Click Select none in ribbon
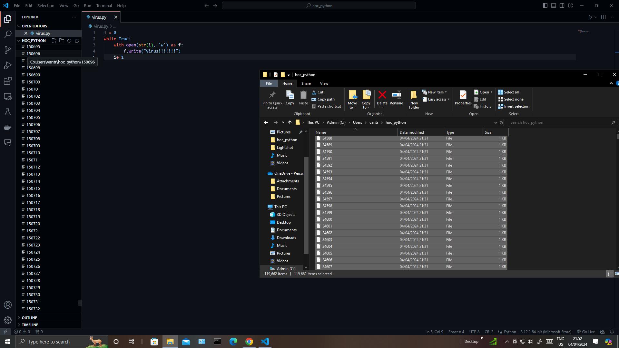Viewport: 619px width, 348px height. point(511,99)
